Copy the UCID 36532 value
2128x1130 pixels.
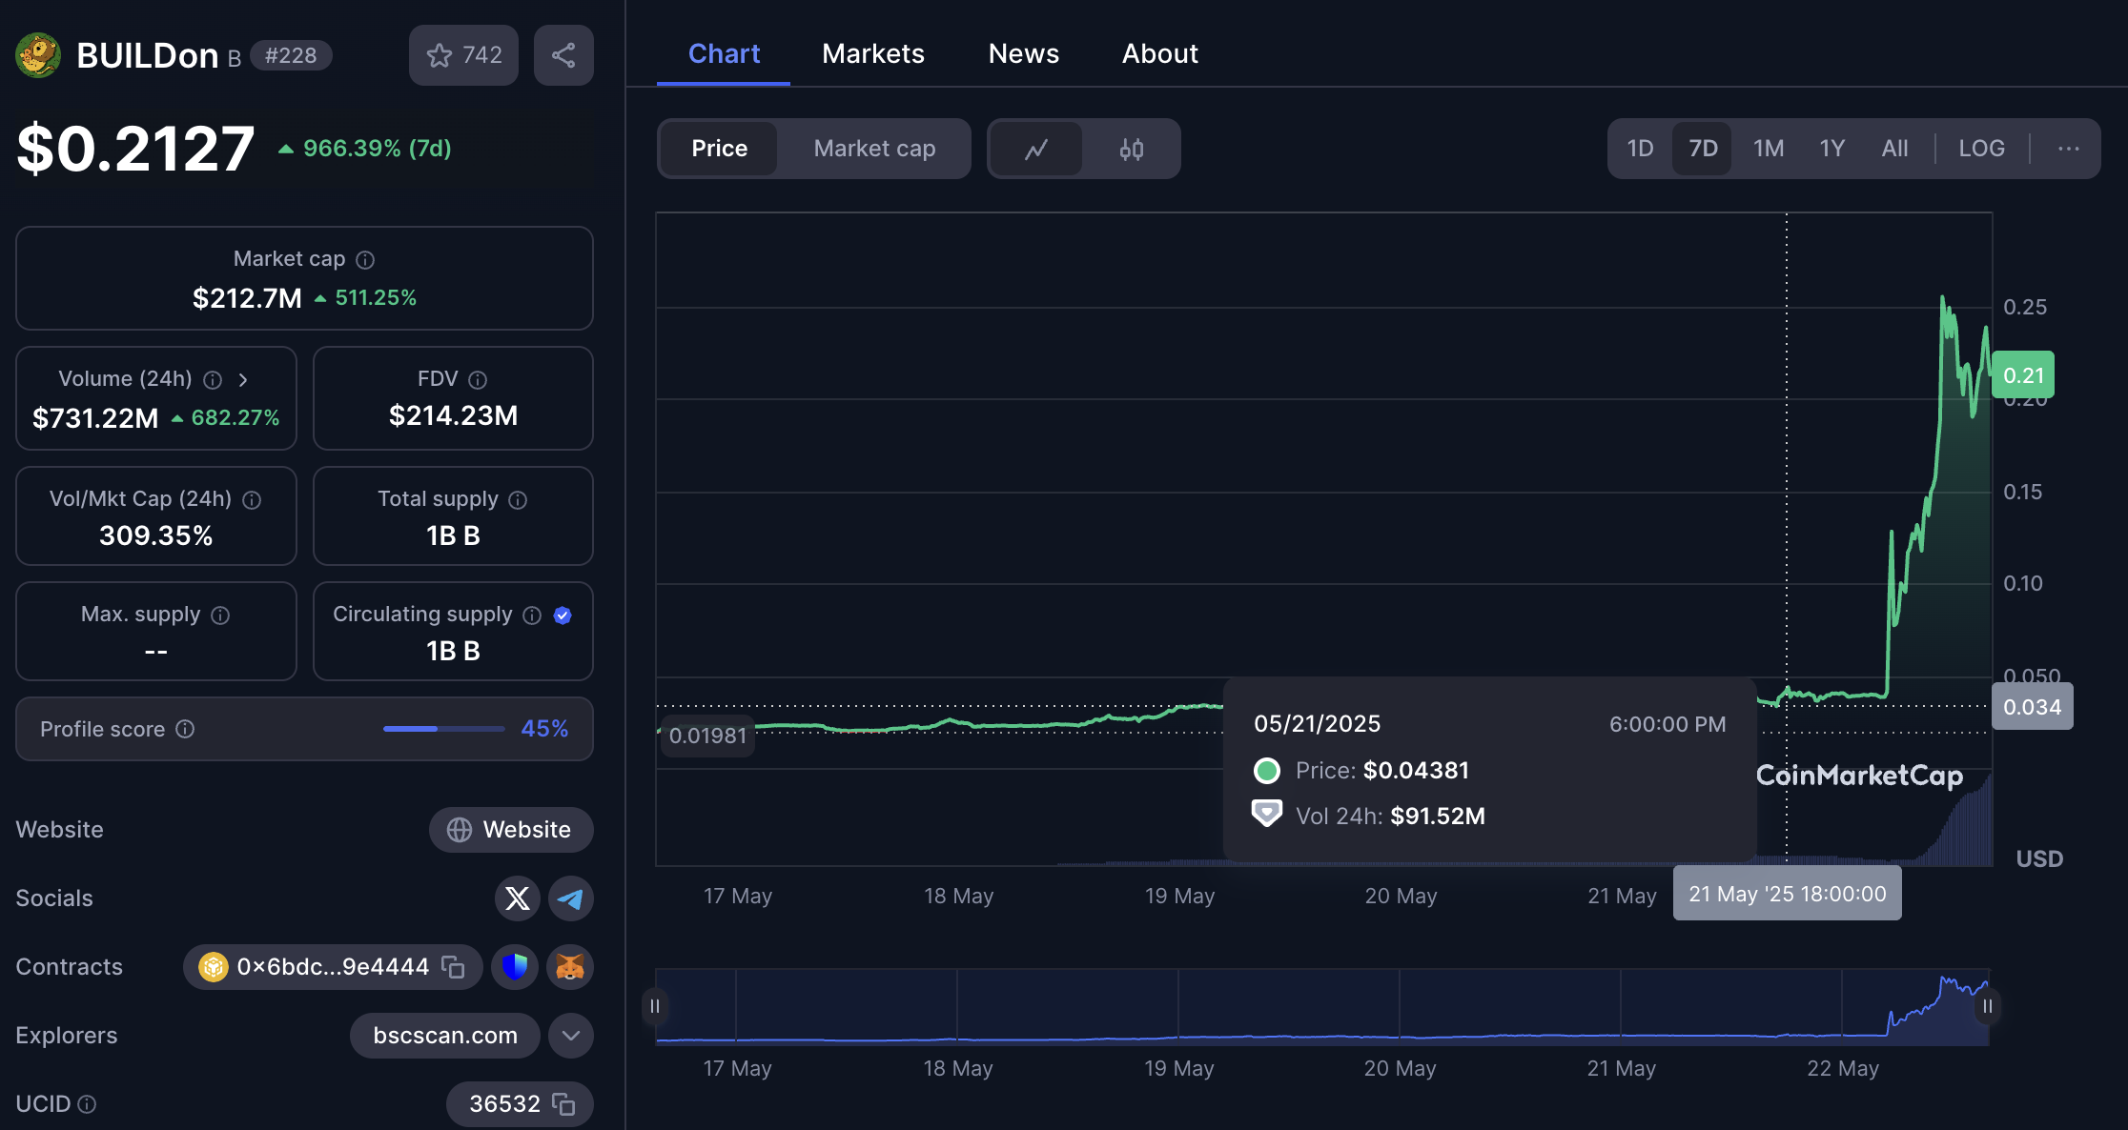(563, 1104)
